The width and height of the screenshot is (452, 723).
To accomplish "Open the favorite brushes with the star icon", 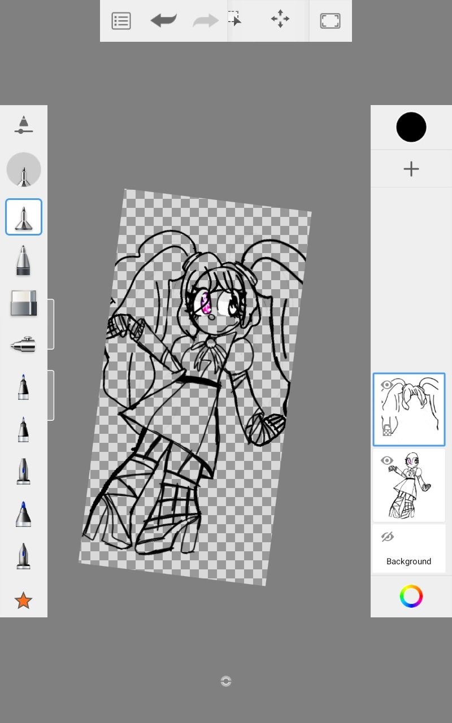I will point(23,600).
